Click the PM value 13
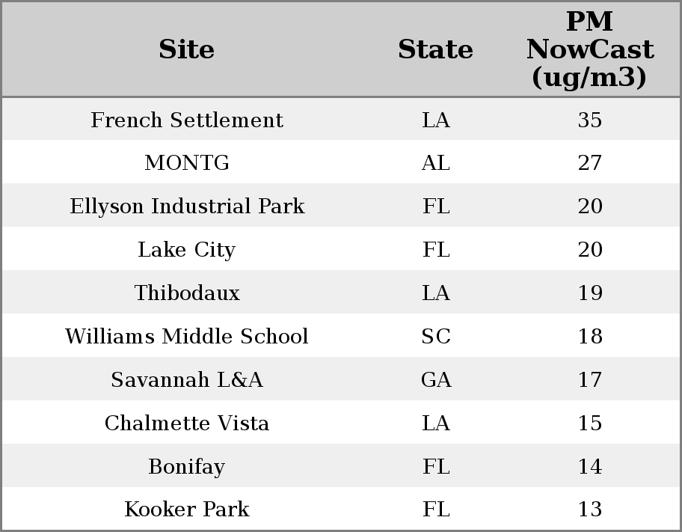 click(590, 510)
